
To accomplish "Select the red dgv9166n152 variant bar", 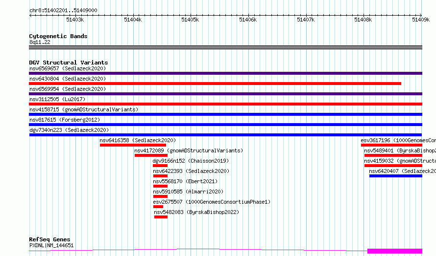I will pos(160,166).
